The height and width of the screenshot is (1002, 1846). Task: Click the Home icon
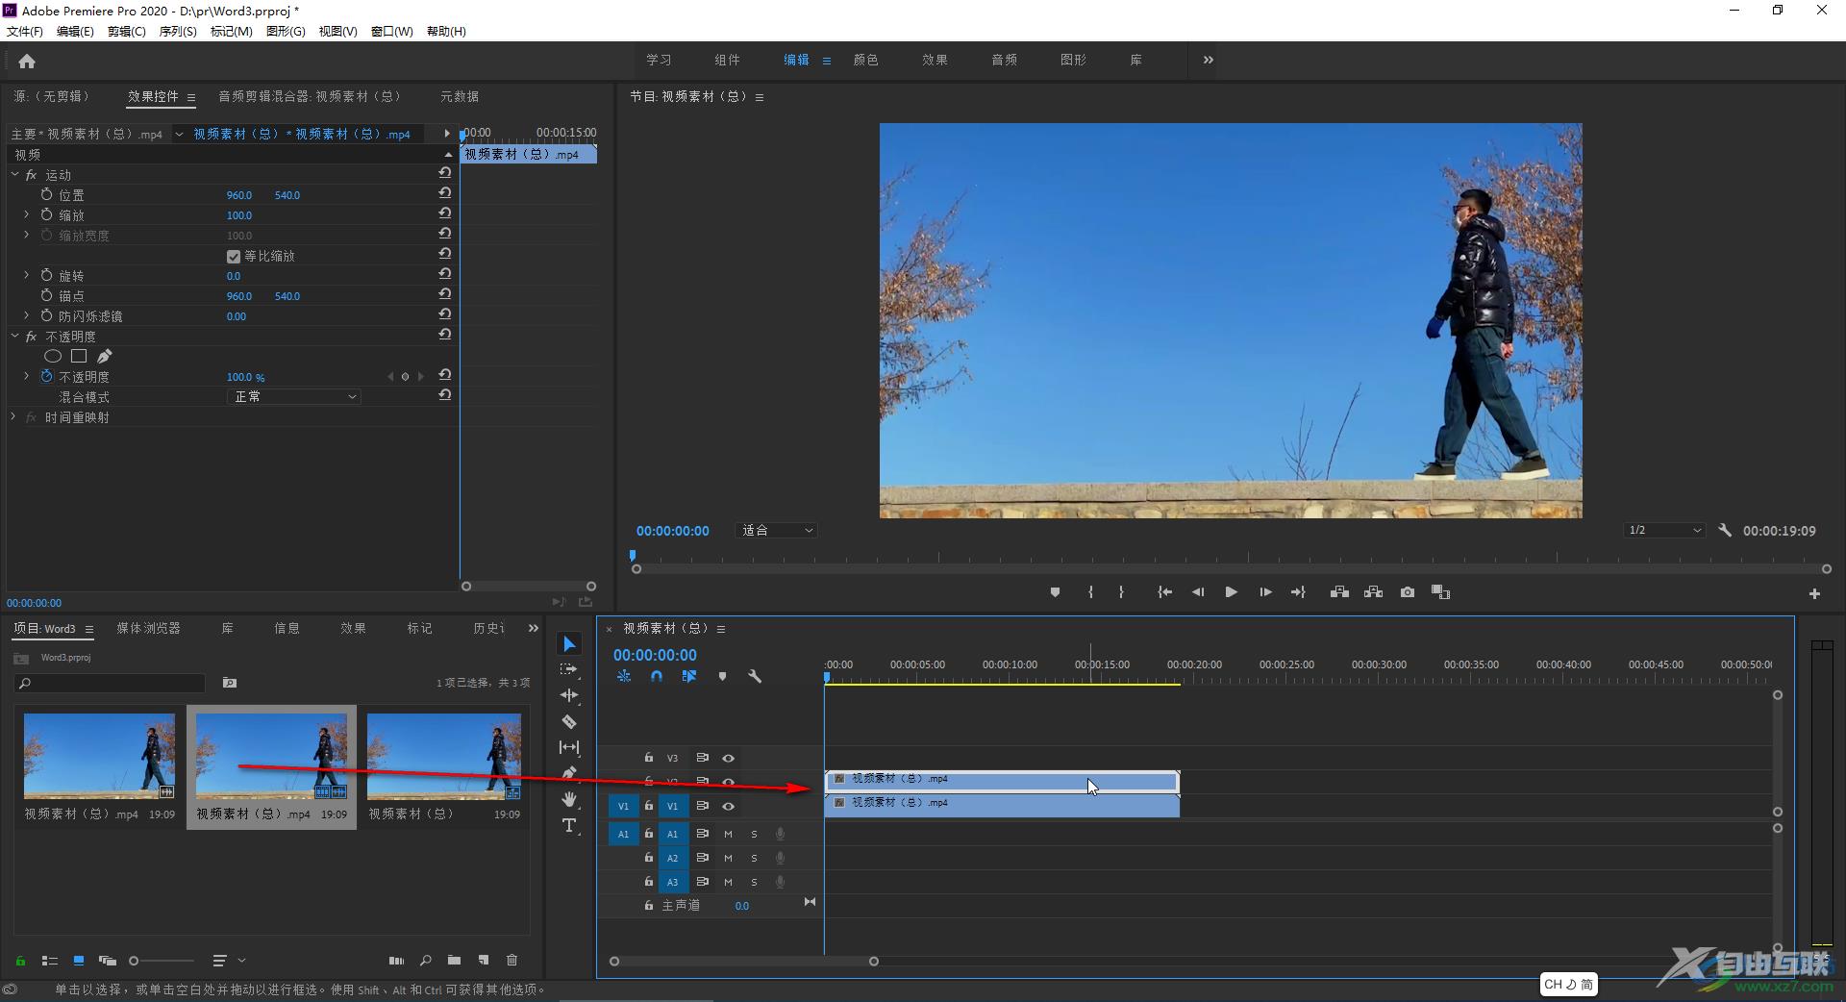[27, 62]
